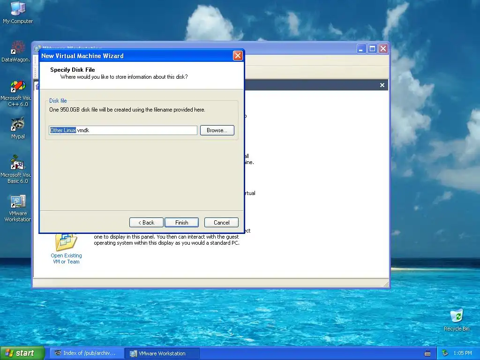The height and width of the screenshot is (360, 480).
Task: Click the One 950.0GB disk file description text
Action: (x=127, y=110)
